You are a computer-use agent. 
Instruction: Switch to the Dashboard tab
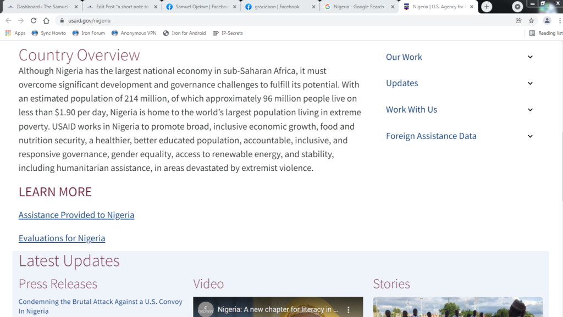[x=42, y=7]
